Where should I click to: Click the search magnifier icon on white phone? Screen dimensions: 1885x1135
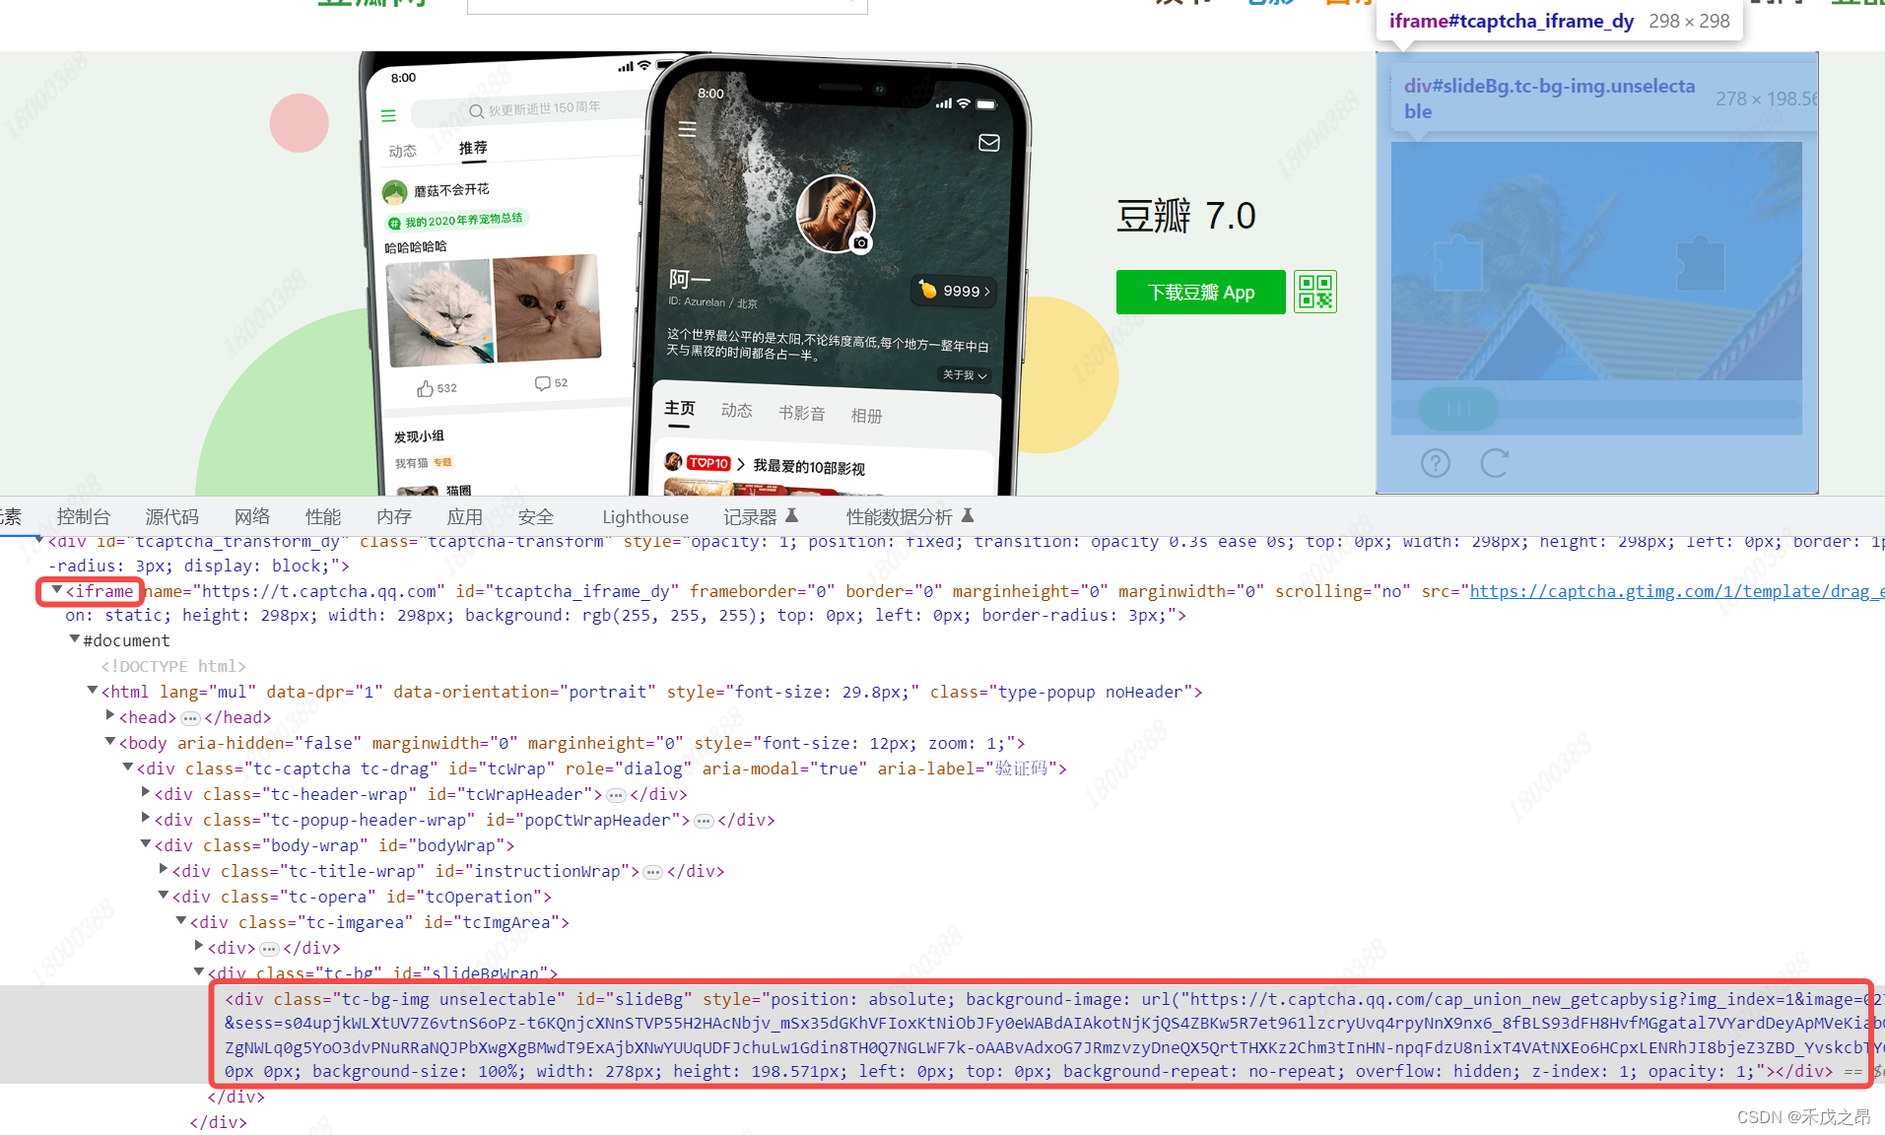tap(476, 111)
